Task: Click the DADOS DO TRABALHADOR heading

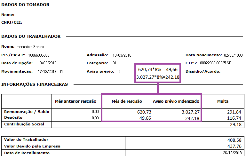Action: [x=31, y=36]
